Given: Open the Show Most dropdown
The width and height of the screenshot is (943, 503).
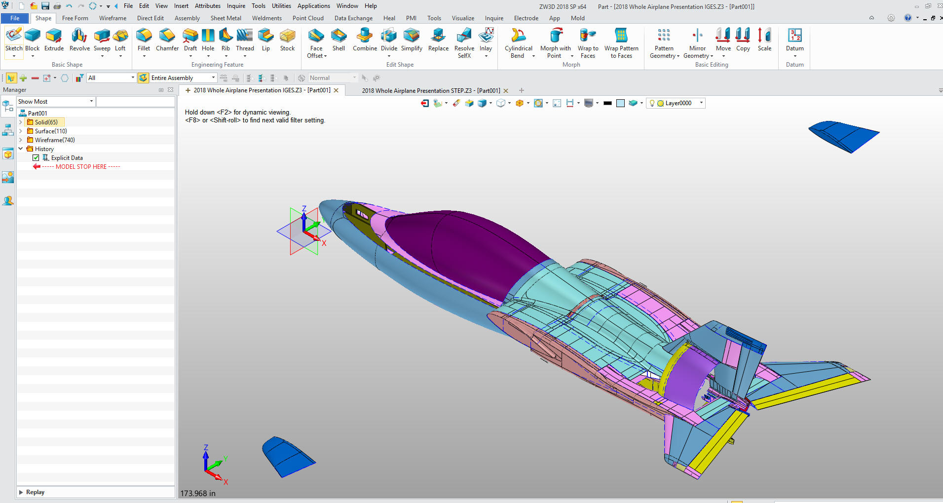Looking at the screenshot, I should 91,102.
